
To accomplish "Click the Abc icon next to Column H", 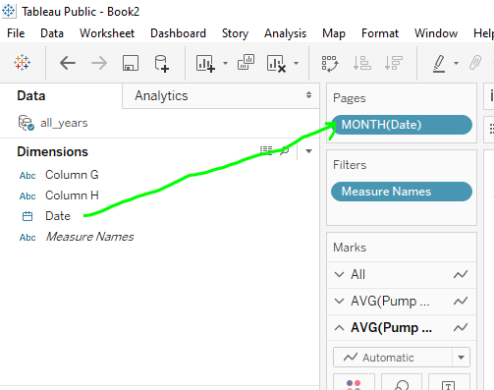I will [x=27, y=196].
